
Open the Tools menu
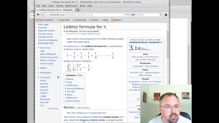(x=82, y=6)
